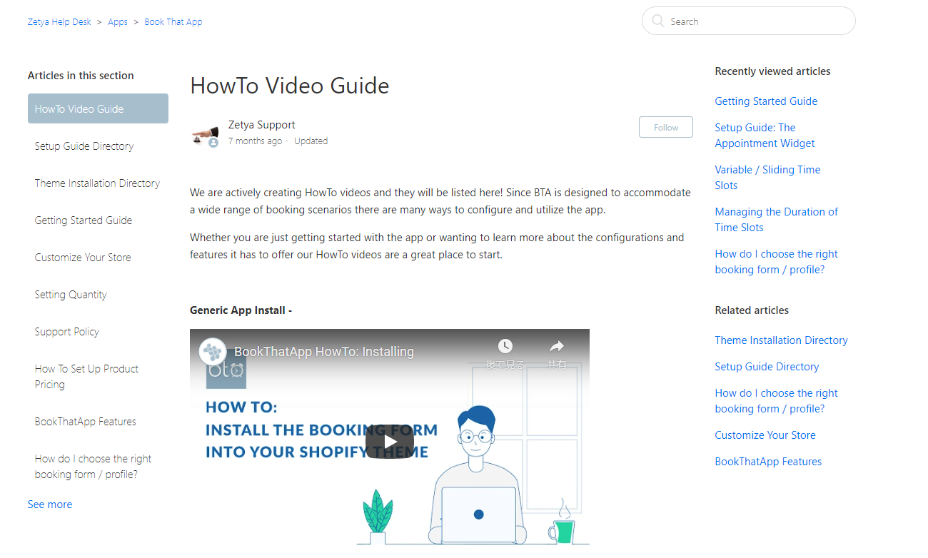Expand the See more articles link
Screen dimensions: 928x558
tap(50, 504)
